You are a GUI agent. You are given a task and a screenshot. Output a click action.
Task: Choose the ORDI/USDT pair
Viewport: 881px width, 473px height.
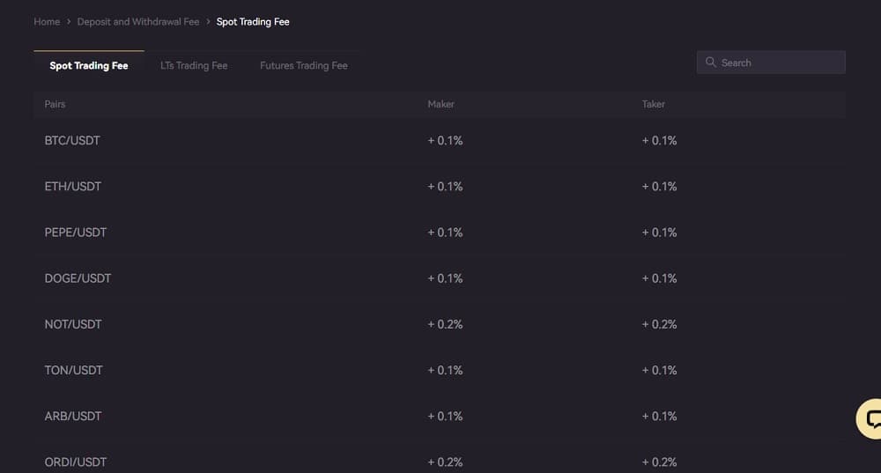tap(75, 462)
